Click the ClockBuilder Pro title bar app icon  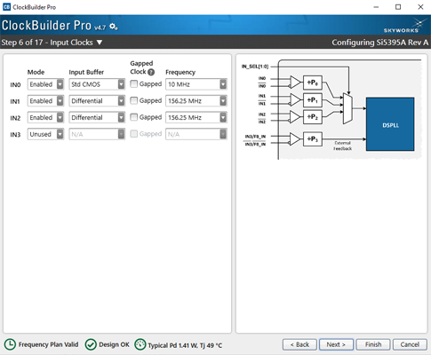point(6,7)
